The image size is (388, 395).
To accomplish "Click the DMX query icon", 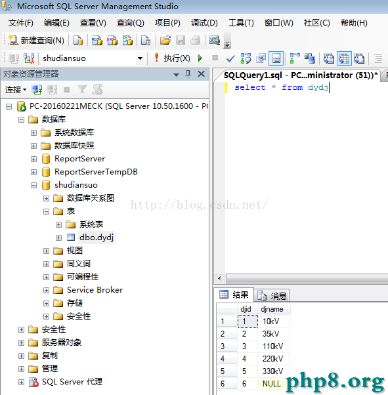I will point(112,40).
